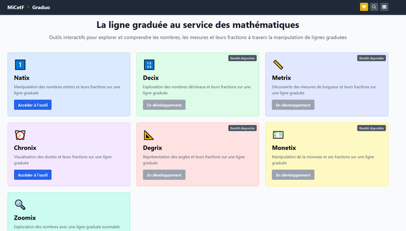Image resolution: width=406 pixels, height=231 pixels.
Task: Open Natix with Accéder à l'outil button
Action: pyautogui.click(x=33, y=105)
